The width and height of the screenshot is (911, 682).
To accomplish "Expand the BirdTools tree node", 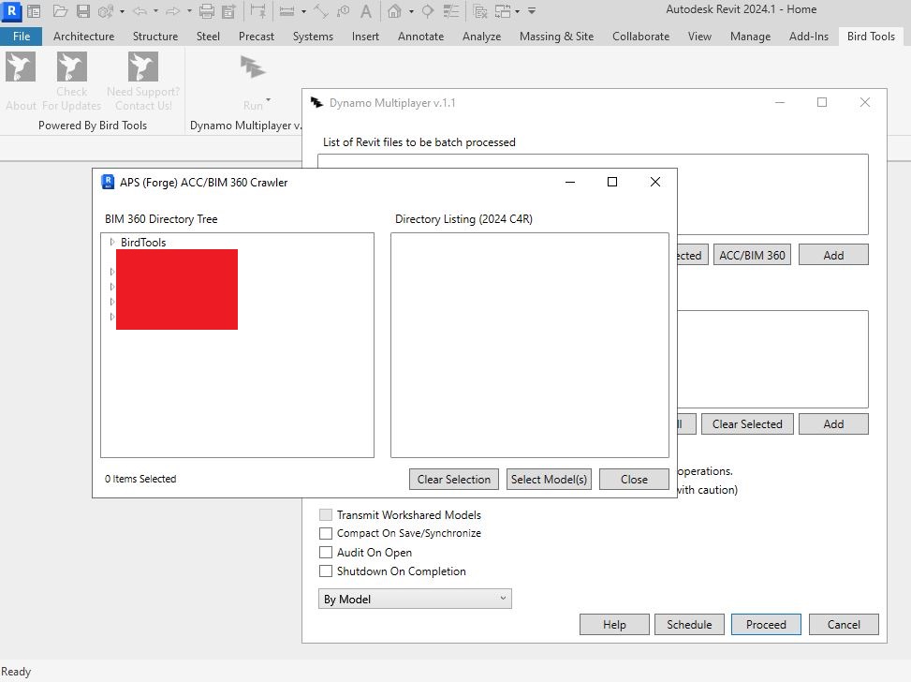I will 112,242.
